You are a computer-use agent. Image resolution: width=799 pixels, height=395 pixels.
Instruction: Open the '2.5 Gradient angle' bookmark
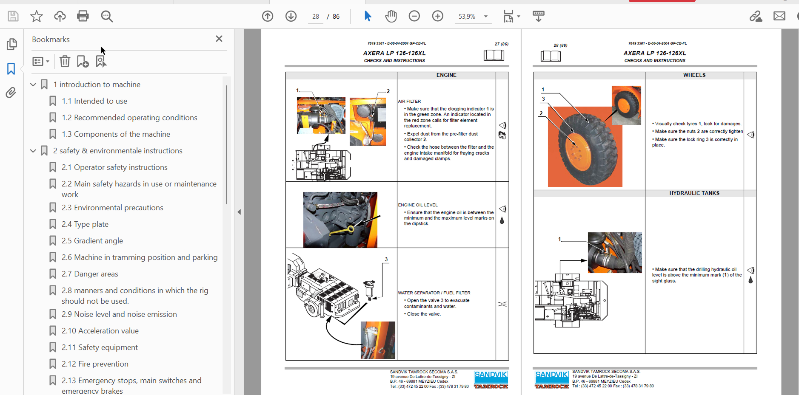point(92,241)
